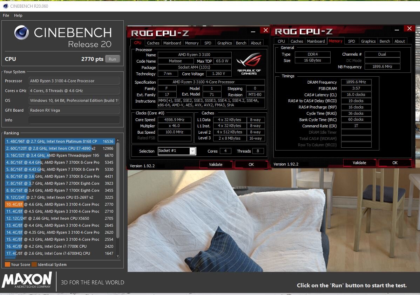Minimize the left CPU-Z window
Viewport: 420px width, 295px height.
pos(253,31)
